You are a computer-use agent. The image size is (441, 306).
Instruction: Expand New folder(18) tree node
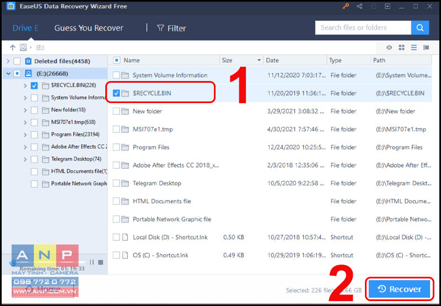click(25, 110)
